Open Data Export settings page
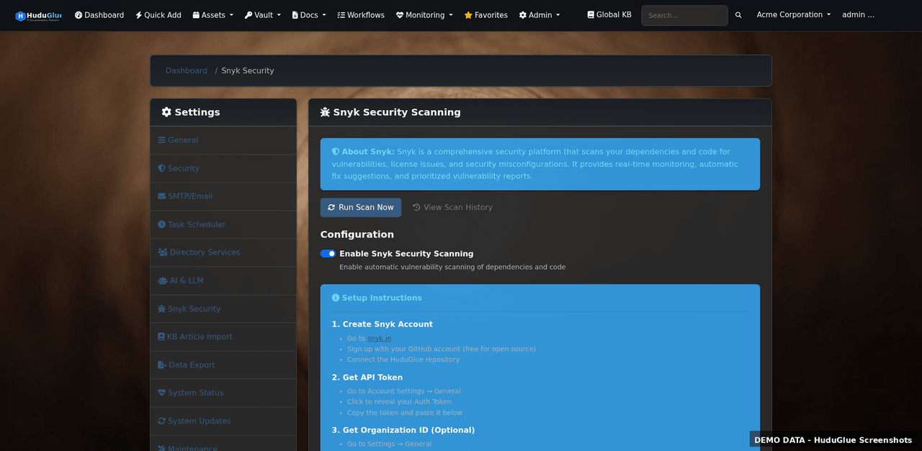 tap(223, 365)
